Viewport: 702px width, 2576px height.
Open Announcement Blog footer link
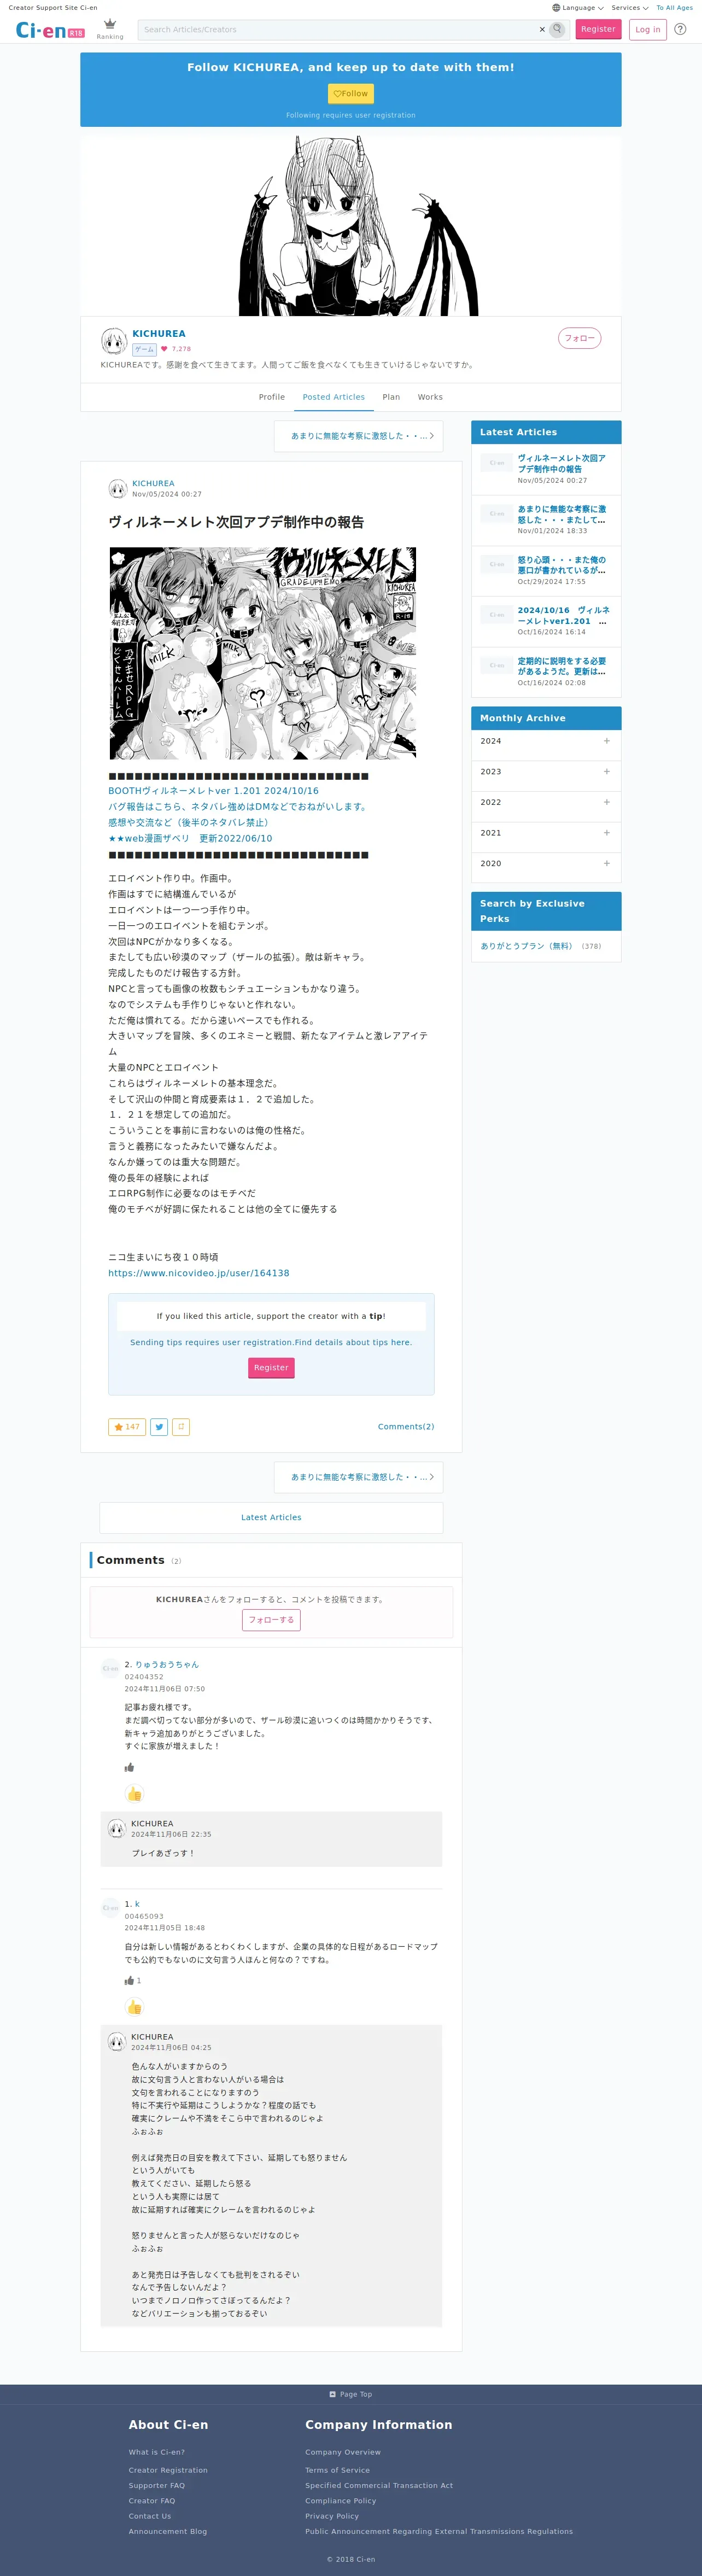click(167, 2532)
